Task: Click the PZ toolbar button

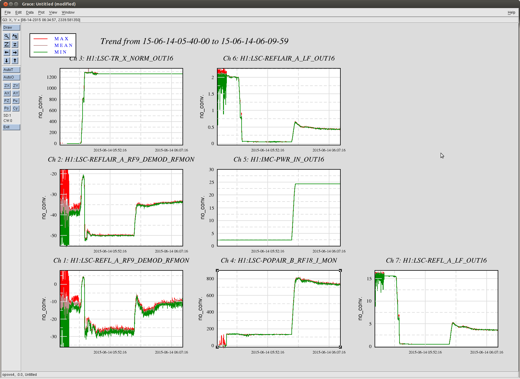Action: pyautogui.click(x=7, y=101)
